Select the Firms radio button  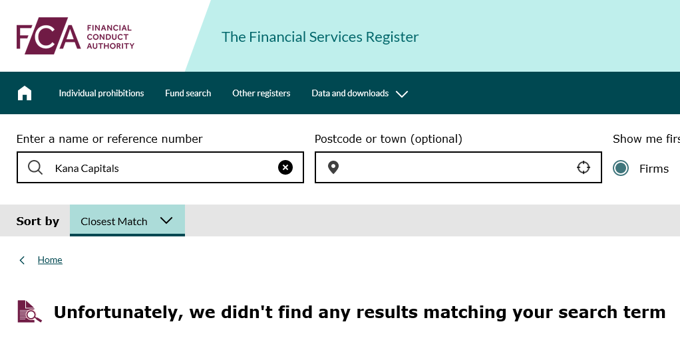point(621,168)
